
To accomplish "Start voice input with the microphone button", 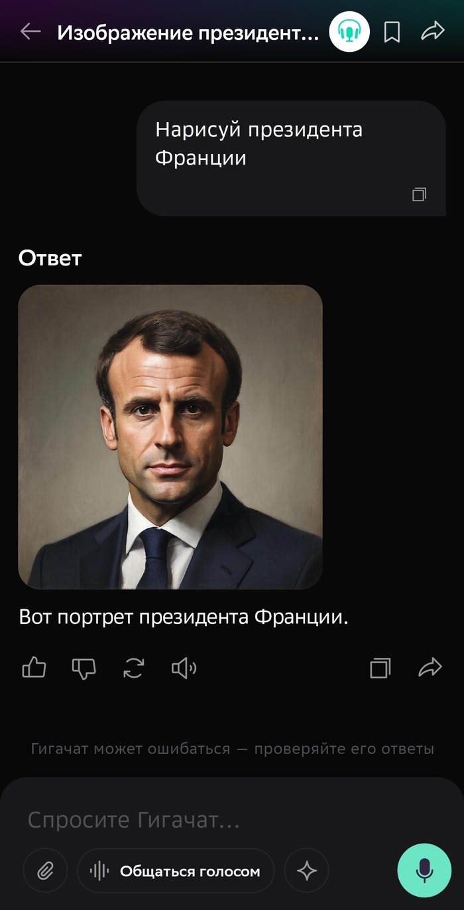I will pos(424,871).
